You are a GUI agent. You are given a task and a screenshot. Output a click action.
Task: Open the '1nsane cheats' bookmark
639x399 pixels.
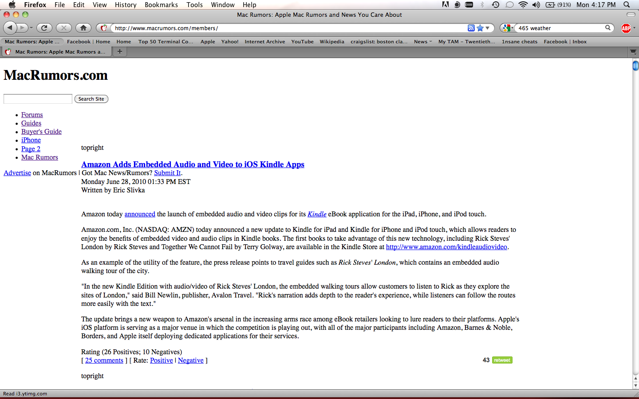pos(520,42)
